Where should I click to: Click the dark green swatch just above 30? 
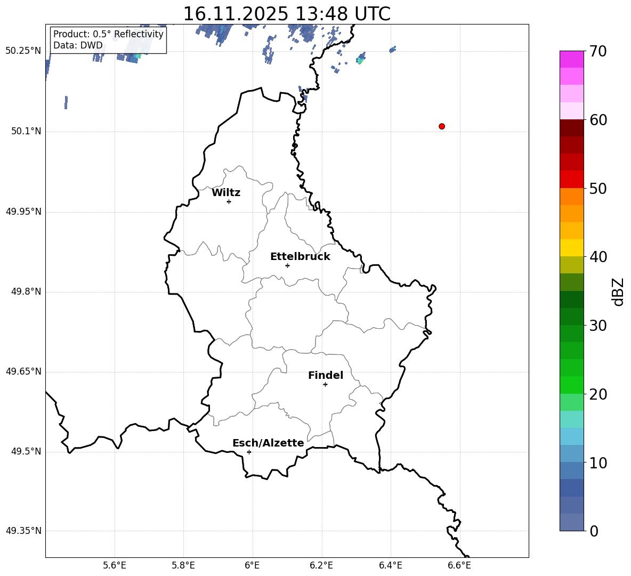coord(571,317)
